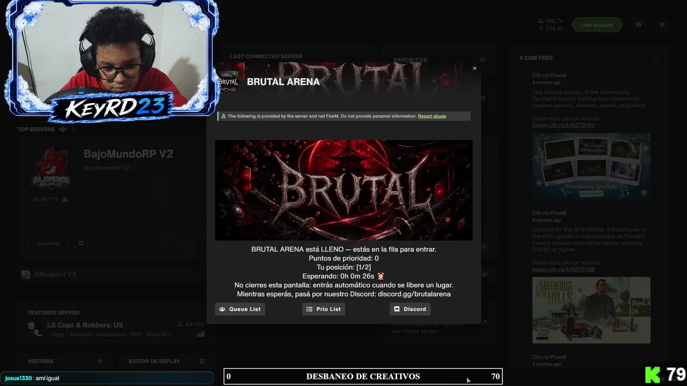
Task: Open the Community Spotlight feed image
Action: (591, 166)
